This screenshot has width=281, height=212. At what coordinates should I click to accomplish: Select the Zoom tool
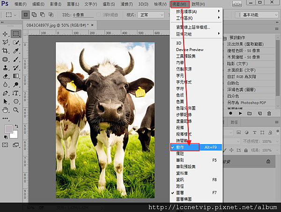coord(16,110)
